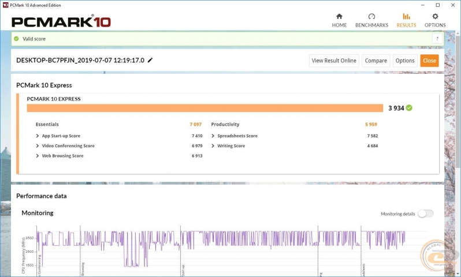Click the orange Close button
Image resolution: width=461 pixels, height=277 pixels.
click(x=430, y=61)
